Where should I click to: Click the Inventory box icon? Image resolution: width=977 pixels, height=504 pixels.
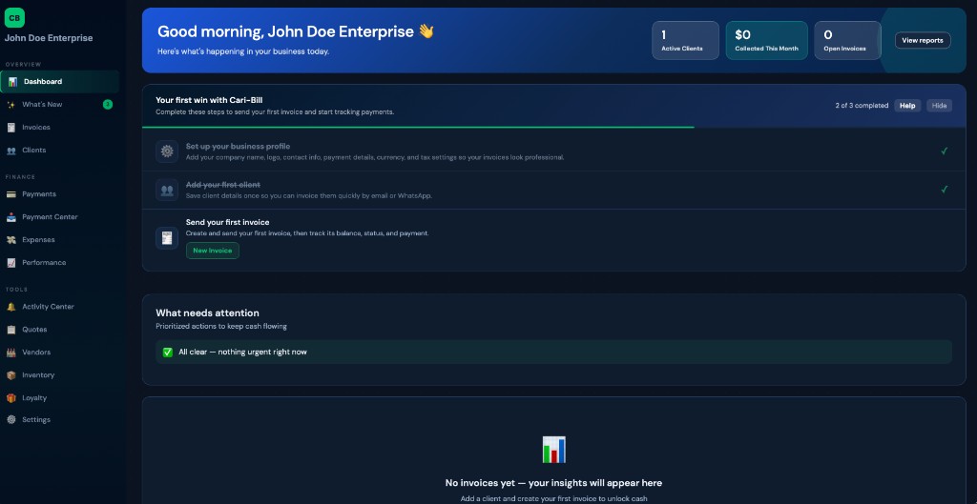pos(11,375)
